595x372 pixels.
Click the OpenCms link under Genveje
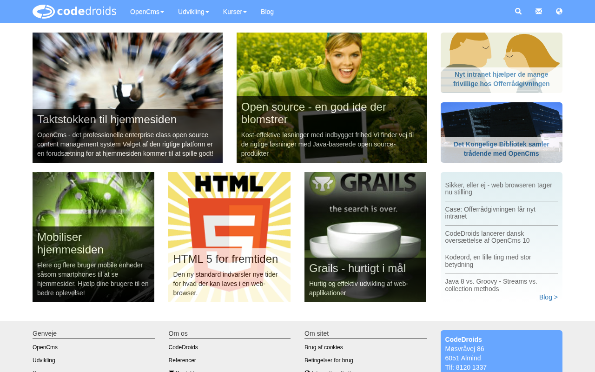click(x=45, y=347)
